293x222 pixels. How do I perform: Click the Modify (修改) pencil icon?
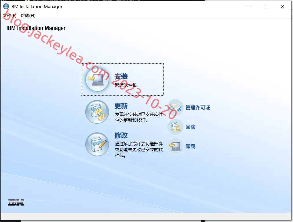[97, 144]
